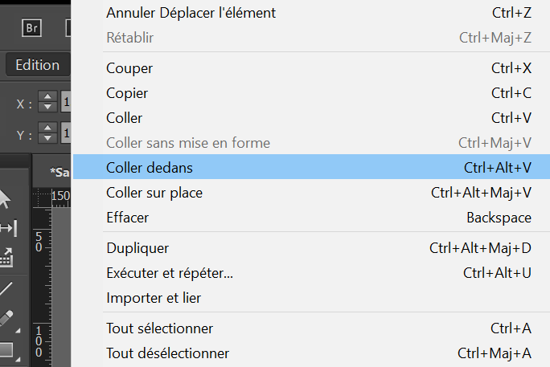Select the Content Collector tool
The image size is (550, 367).
(6, 257)
